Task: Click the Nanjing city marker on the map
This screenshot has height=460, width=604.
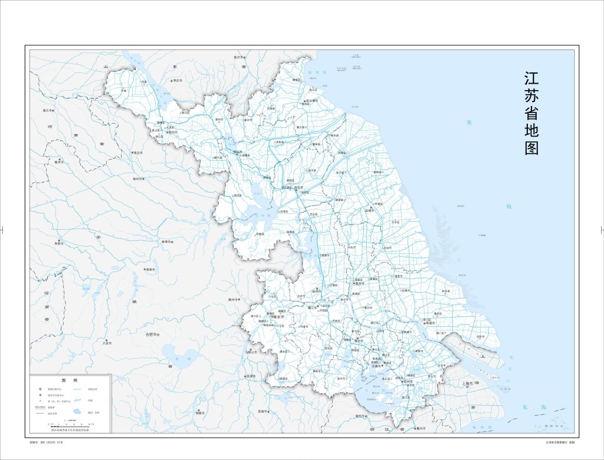Action: [x=273, y=316]
